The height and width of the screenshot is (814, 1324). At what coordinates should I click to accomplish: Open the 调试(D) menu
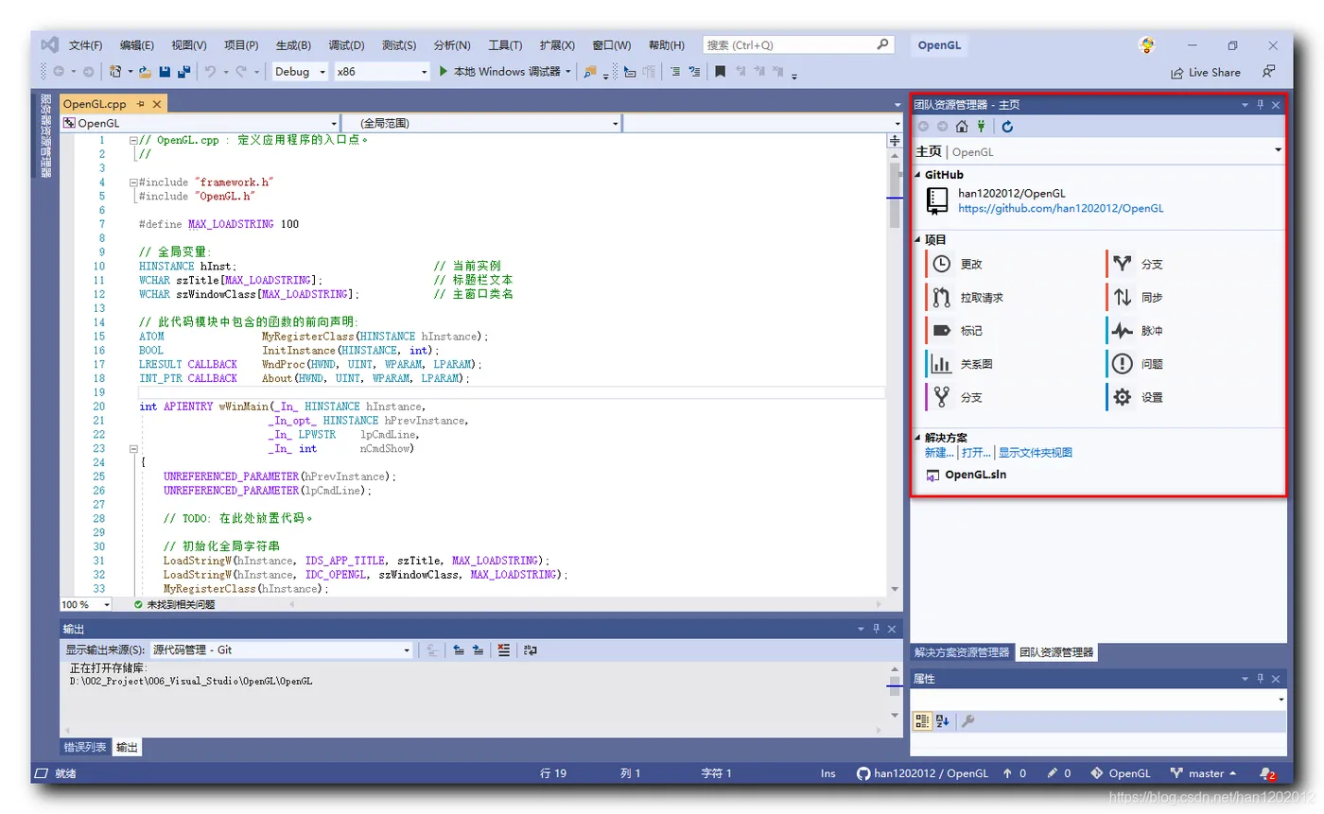[346, 44]
